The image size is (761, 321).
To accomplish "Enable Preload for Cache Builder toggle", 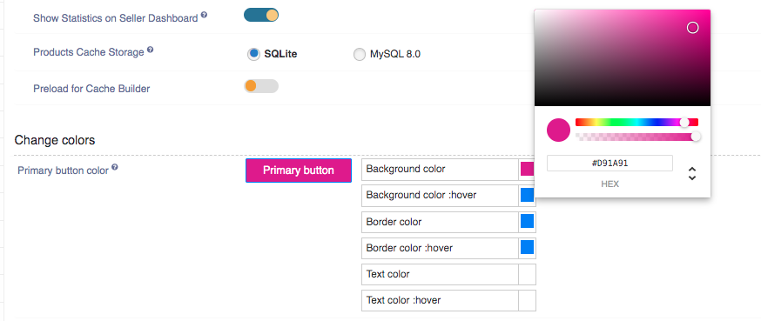I will point(261,86).
